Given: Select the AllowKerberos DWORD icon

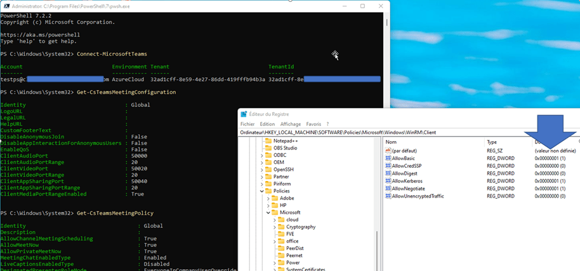Looking at the screenshot, I should (x=388, y=181).
